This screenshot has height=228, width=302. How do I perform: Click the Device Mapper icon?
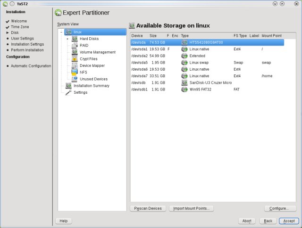coord(75,65)
